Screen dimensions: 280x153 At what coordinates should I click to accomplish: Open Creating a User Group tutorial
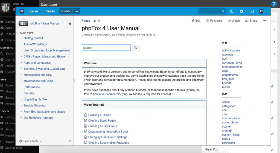(x=103, y=126)
